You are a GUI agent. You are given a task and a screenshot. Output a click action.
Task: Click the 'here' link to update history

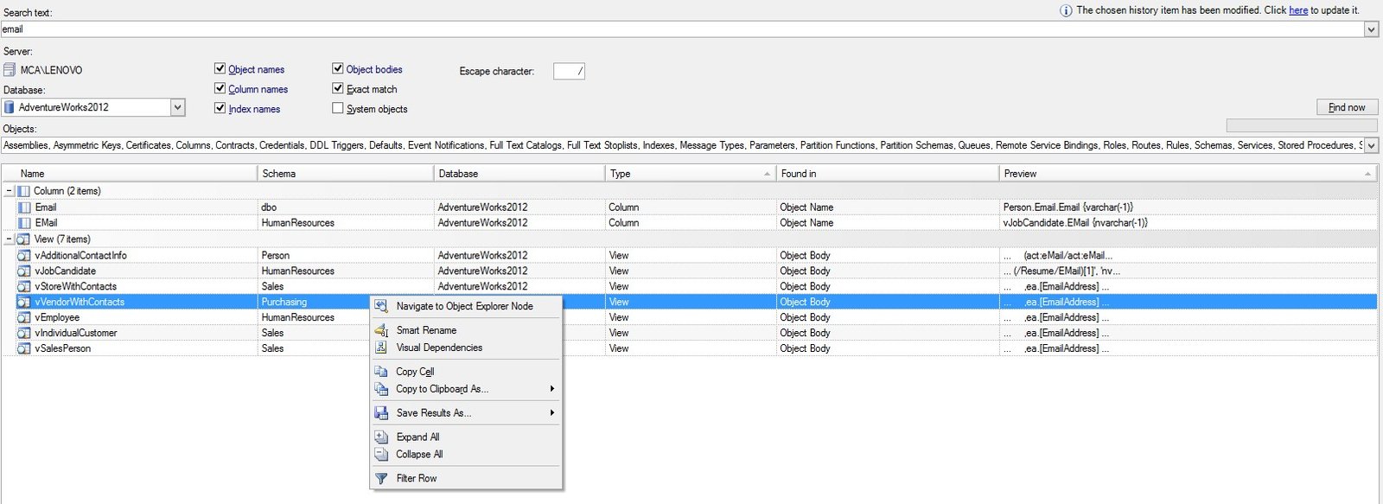pos(1298,10)
